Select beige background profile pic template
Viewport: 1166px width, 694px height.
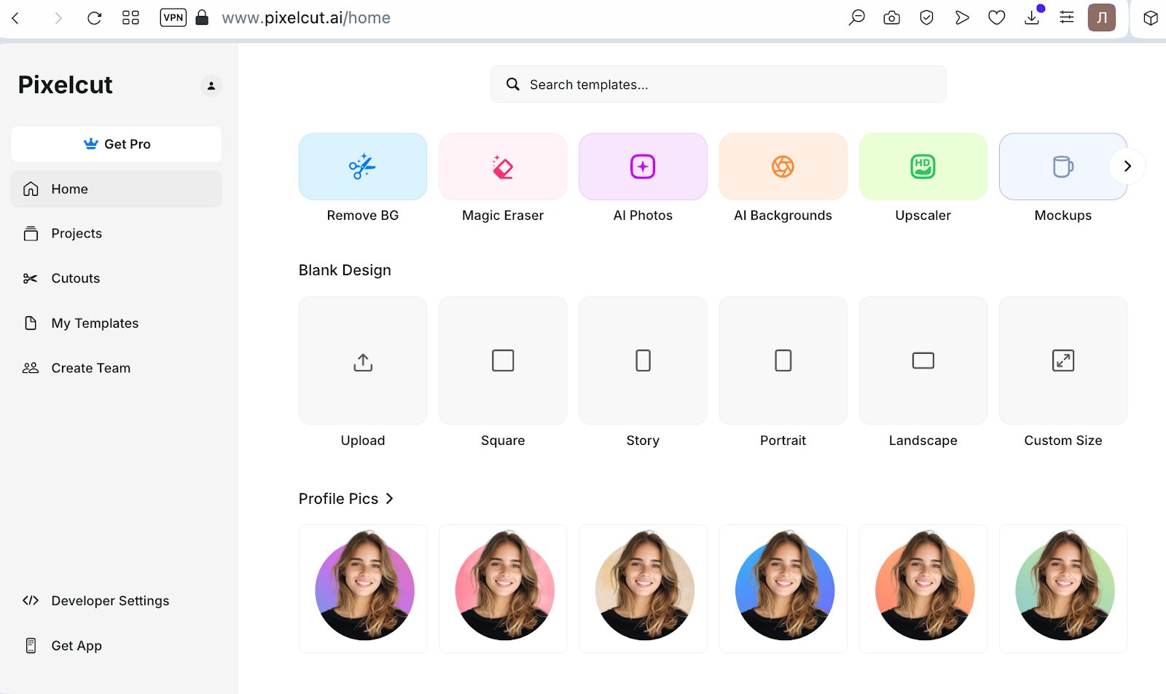pyautogui.click(x=643, y=588)
